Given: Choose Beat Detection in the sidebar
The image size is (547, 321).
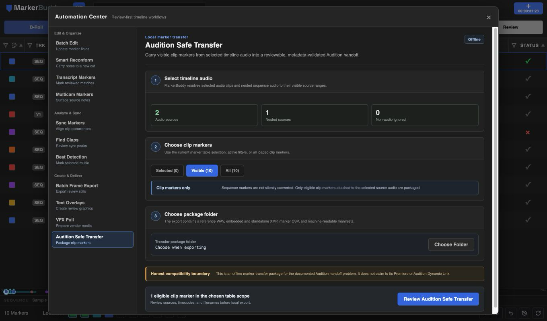Looking at the screenshot, I should click(93, 160).
